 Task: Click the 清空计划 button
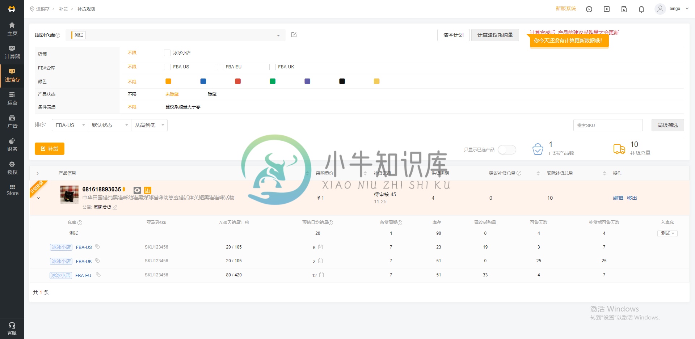[x=453, y=35]
